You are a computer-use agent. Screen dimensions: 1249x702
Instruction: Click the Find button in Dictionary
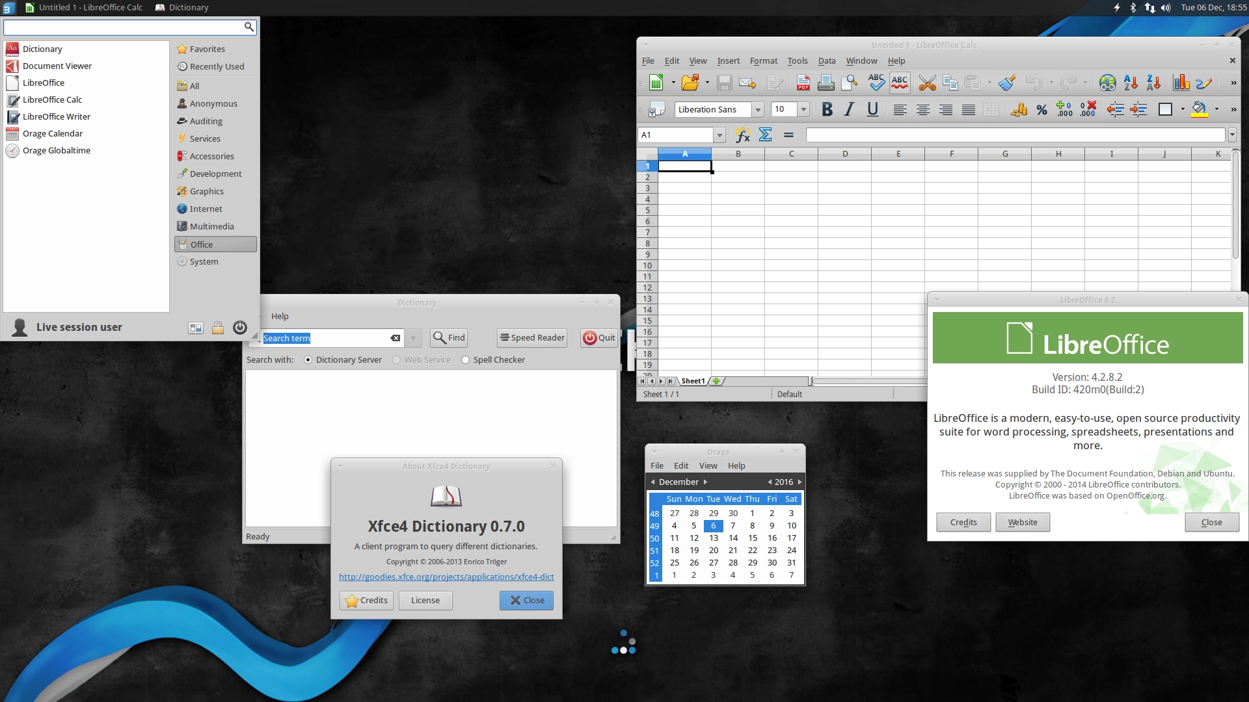449,338
